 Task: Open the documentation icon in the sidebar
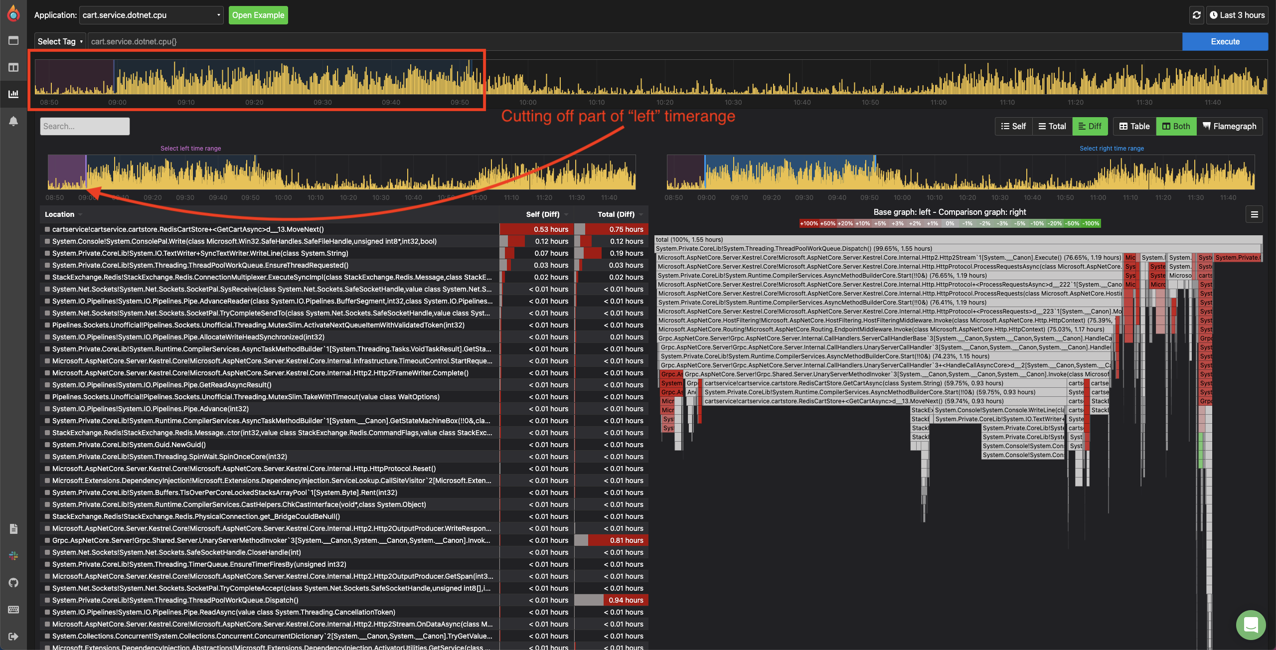(13, 529)
